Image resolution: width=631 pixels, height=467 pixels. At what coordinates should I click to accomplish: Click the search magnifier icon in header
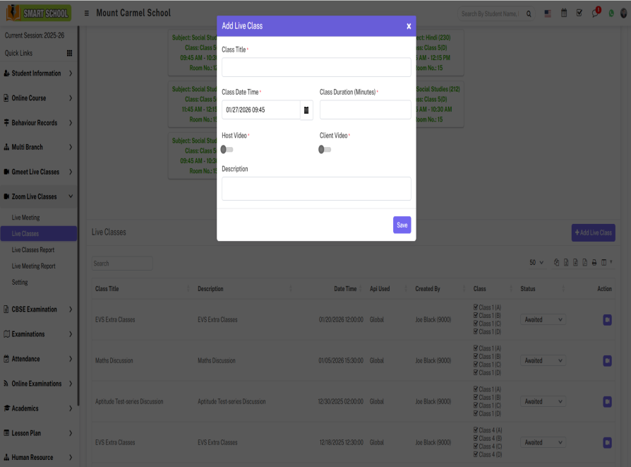[x=529, y=13]
